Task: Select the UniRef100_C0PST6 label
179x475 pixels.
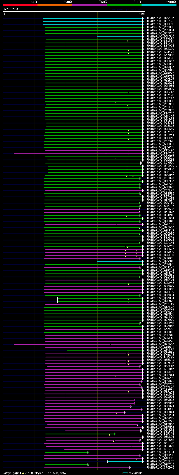Action: (x=161, y=335)
